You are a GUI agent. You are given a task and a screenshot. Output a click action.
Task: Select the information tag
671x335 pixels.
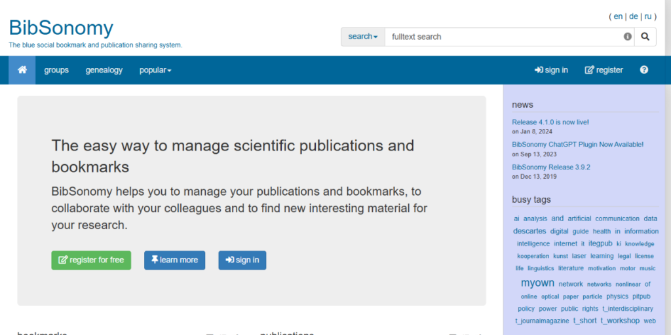tap(642, 232)
